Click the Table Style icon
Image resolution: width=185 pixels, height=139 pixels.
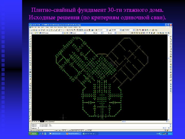pyautogui.click(x=123, y=30)
